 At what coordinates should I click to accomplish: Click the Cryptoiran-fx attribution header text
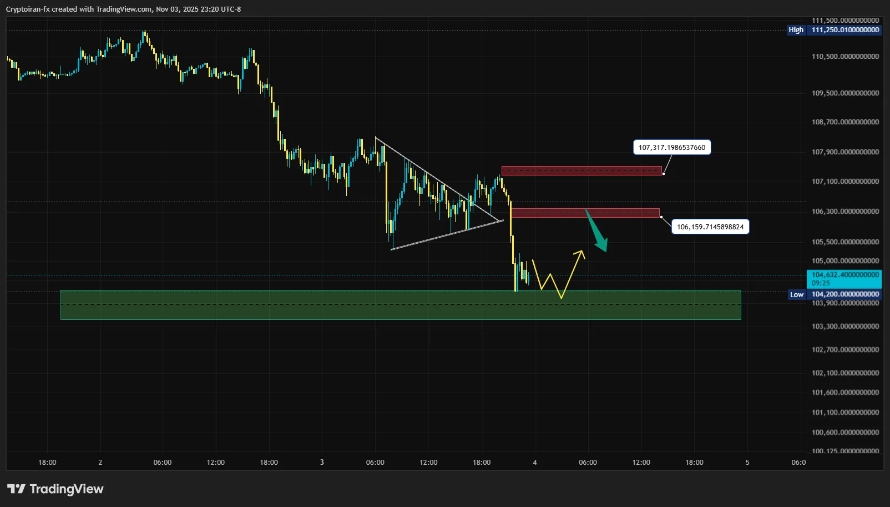[123, 9]
